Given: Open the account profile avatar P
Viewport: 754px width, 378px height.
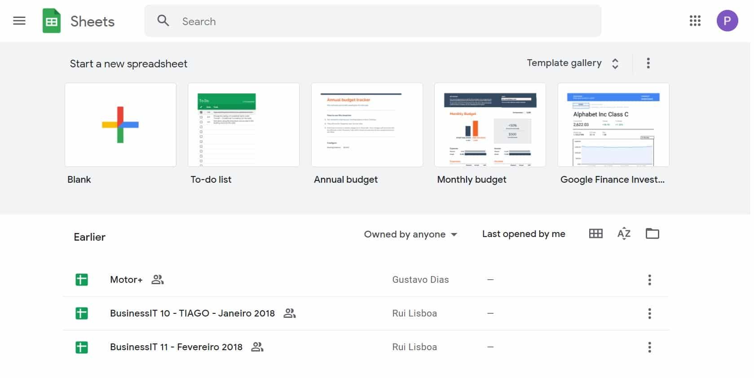Looking at the screenshot, I should (x=727, y=21).
